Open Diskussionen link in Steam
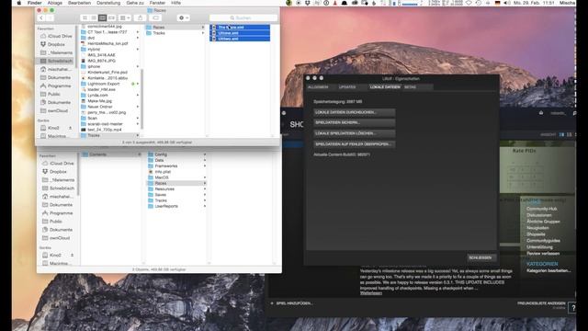Screen dimensions: 588x331 click(539, 215)
